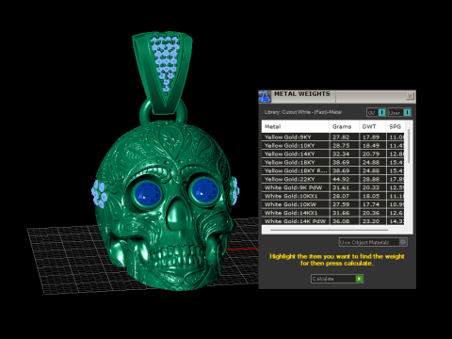Click the 28.07 grams cell
Viewport: 452px width, 339px height.
click(x=344, y=196)
